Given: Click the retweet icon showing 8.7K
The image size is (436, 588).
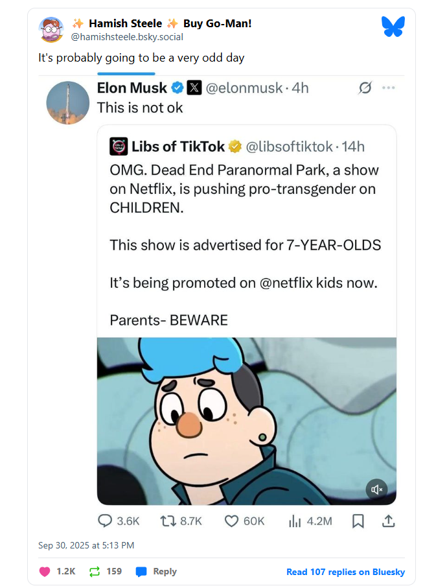Looking at the screenshot, I should pyautogui.click(x=167, y=521).
